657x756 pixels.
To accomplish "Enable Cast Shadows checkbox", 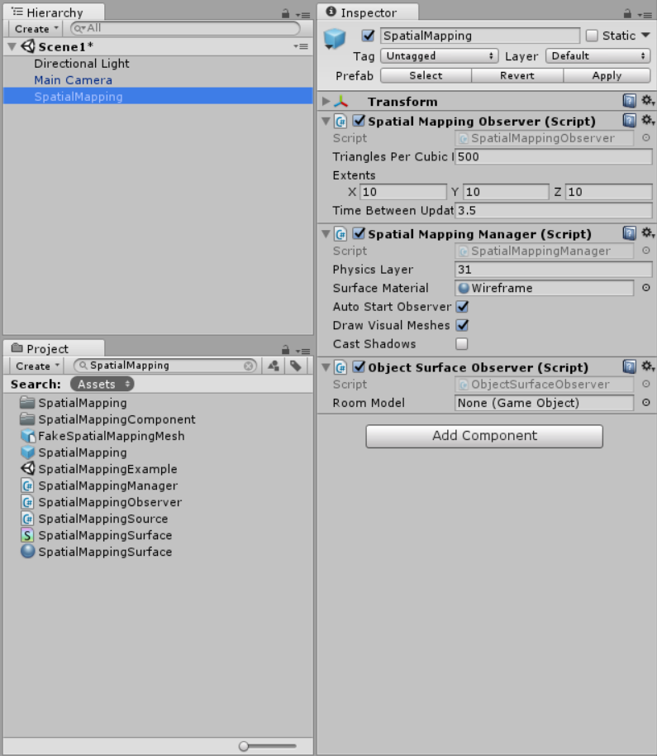I will 462,343.
